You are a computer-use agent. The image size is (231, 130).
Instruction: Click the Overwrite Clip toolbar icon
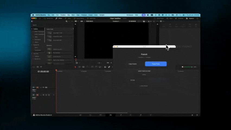tap(96, 67)
